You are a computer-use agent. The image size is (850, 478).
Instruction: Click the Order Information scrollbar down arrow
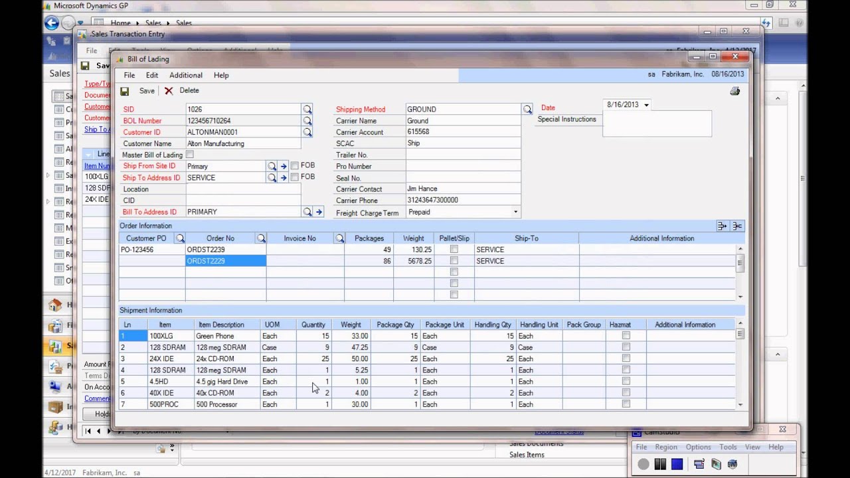tap(740, 297)
